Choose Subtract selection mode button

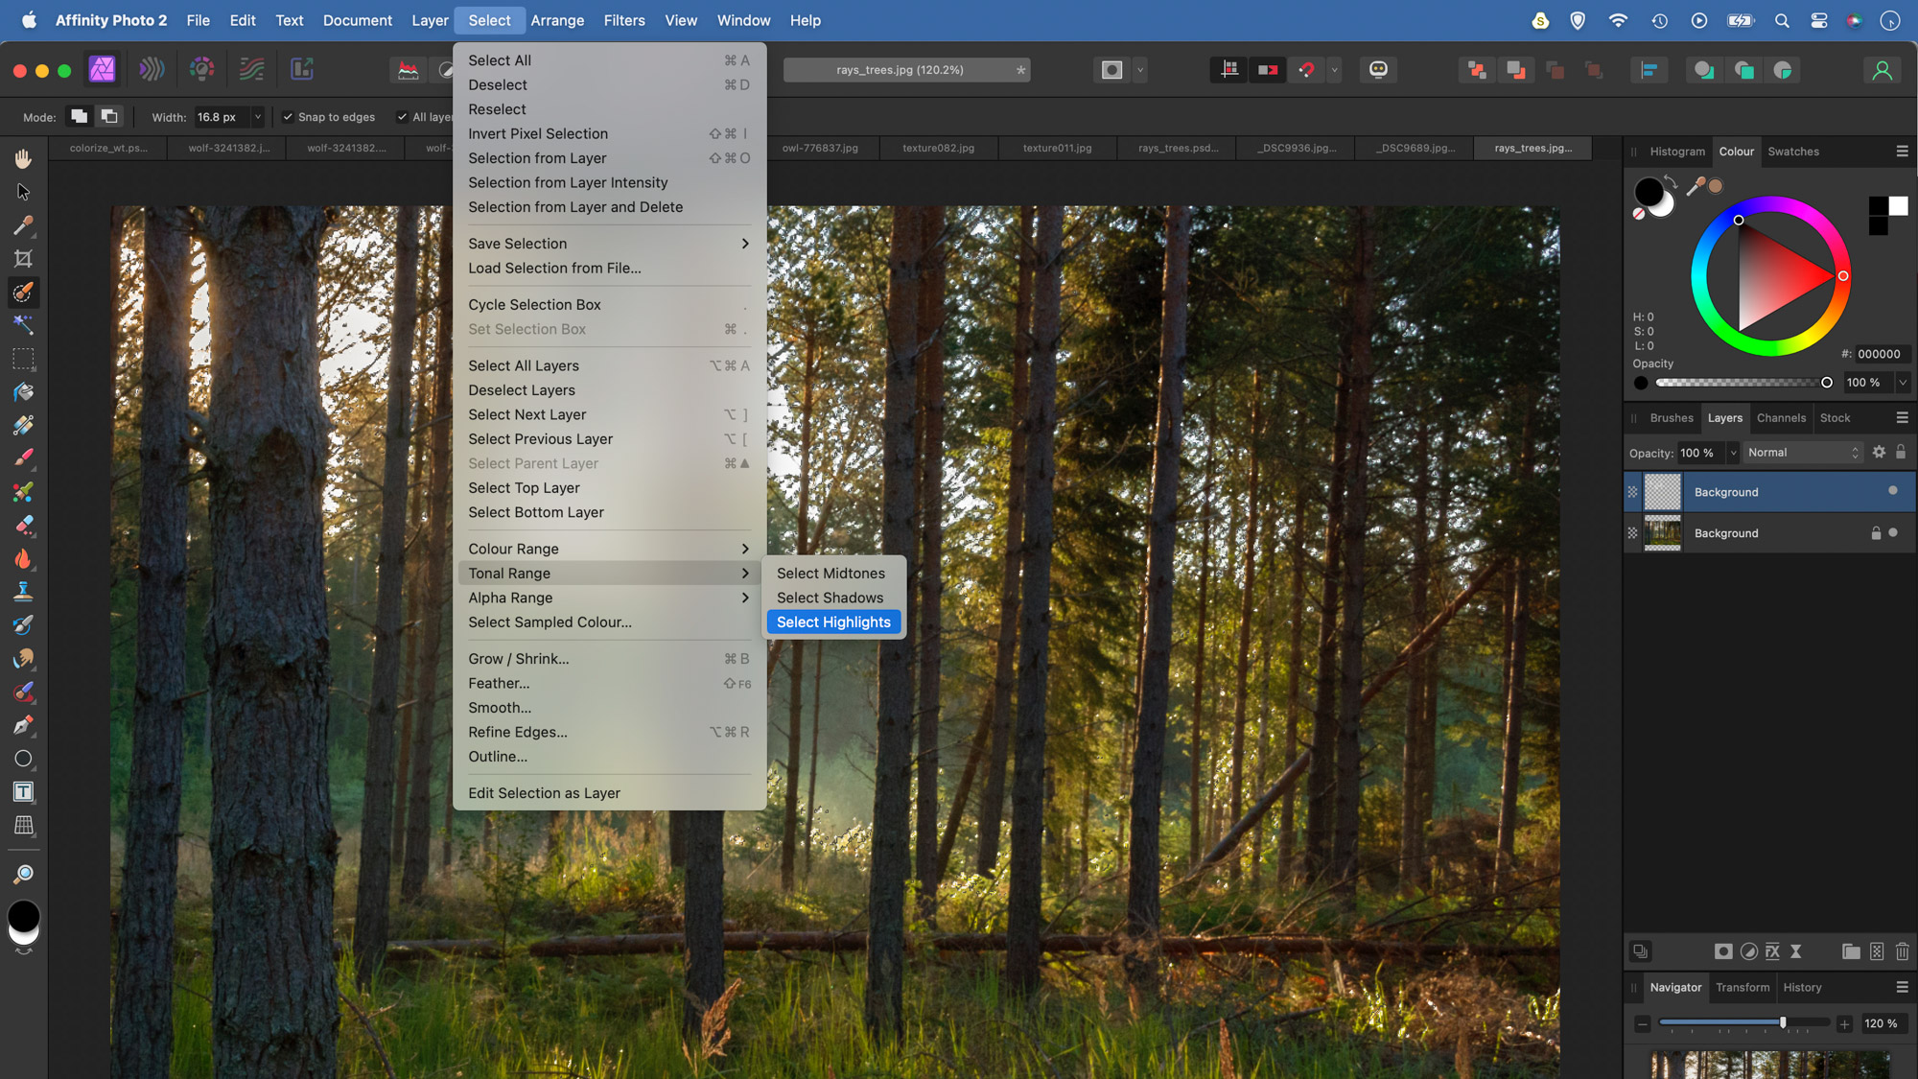110,117
